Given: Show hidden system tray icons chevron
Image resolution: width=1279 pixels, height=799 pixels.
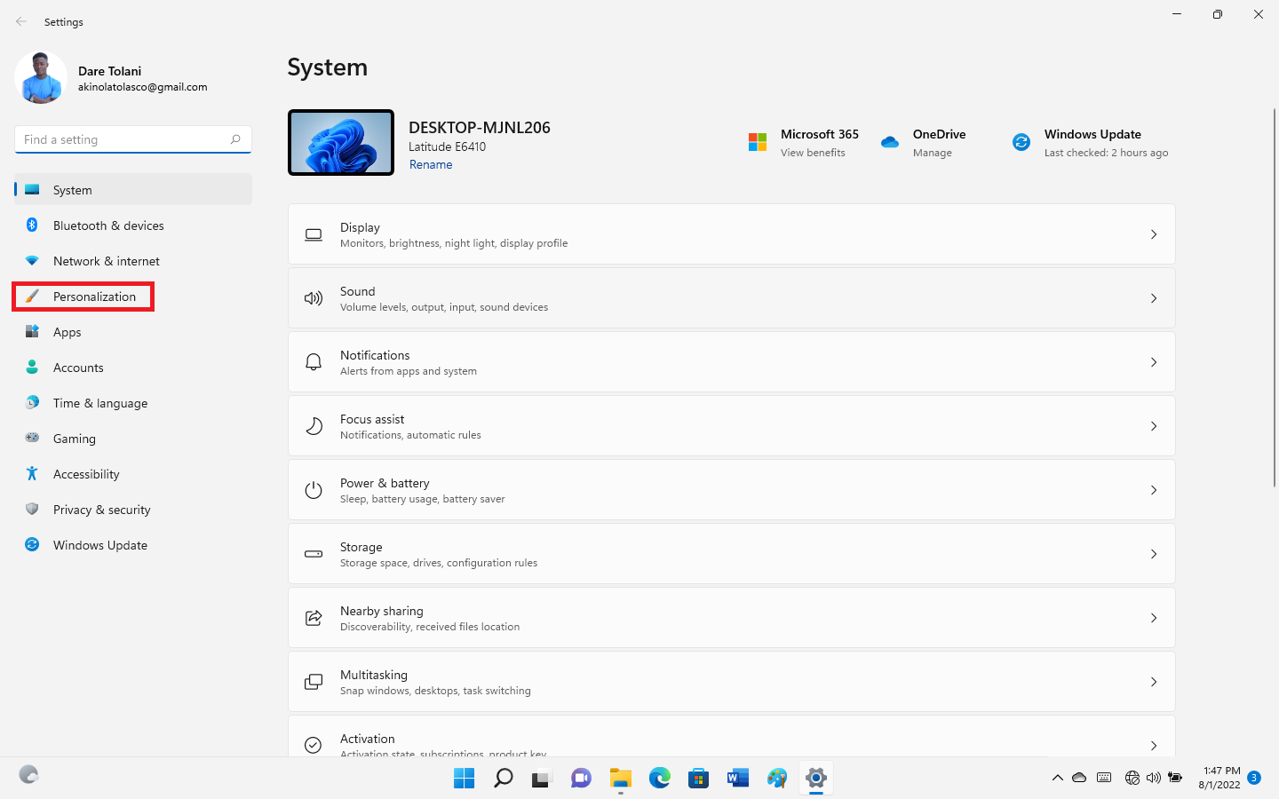Looking at the screenshot, I should 1057,778.
